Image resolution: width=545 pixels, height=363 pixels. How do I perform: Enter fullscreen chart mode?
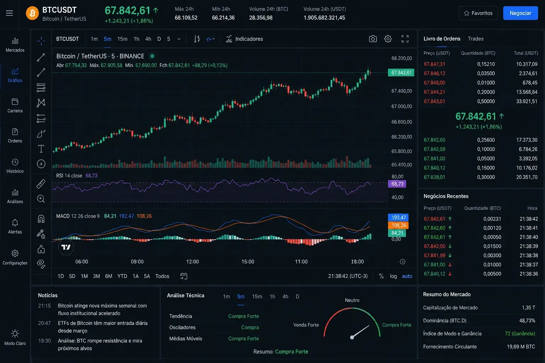(405, 39)
